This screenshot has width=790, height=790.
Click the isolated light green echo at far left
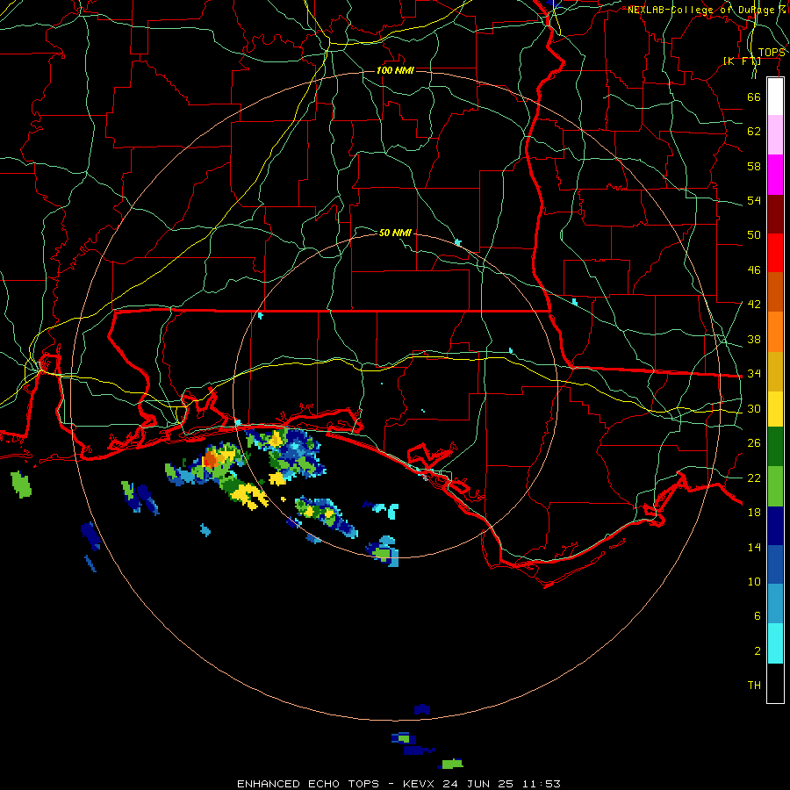[21, 485]
